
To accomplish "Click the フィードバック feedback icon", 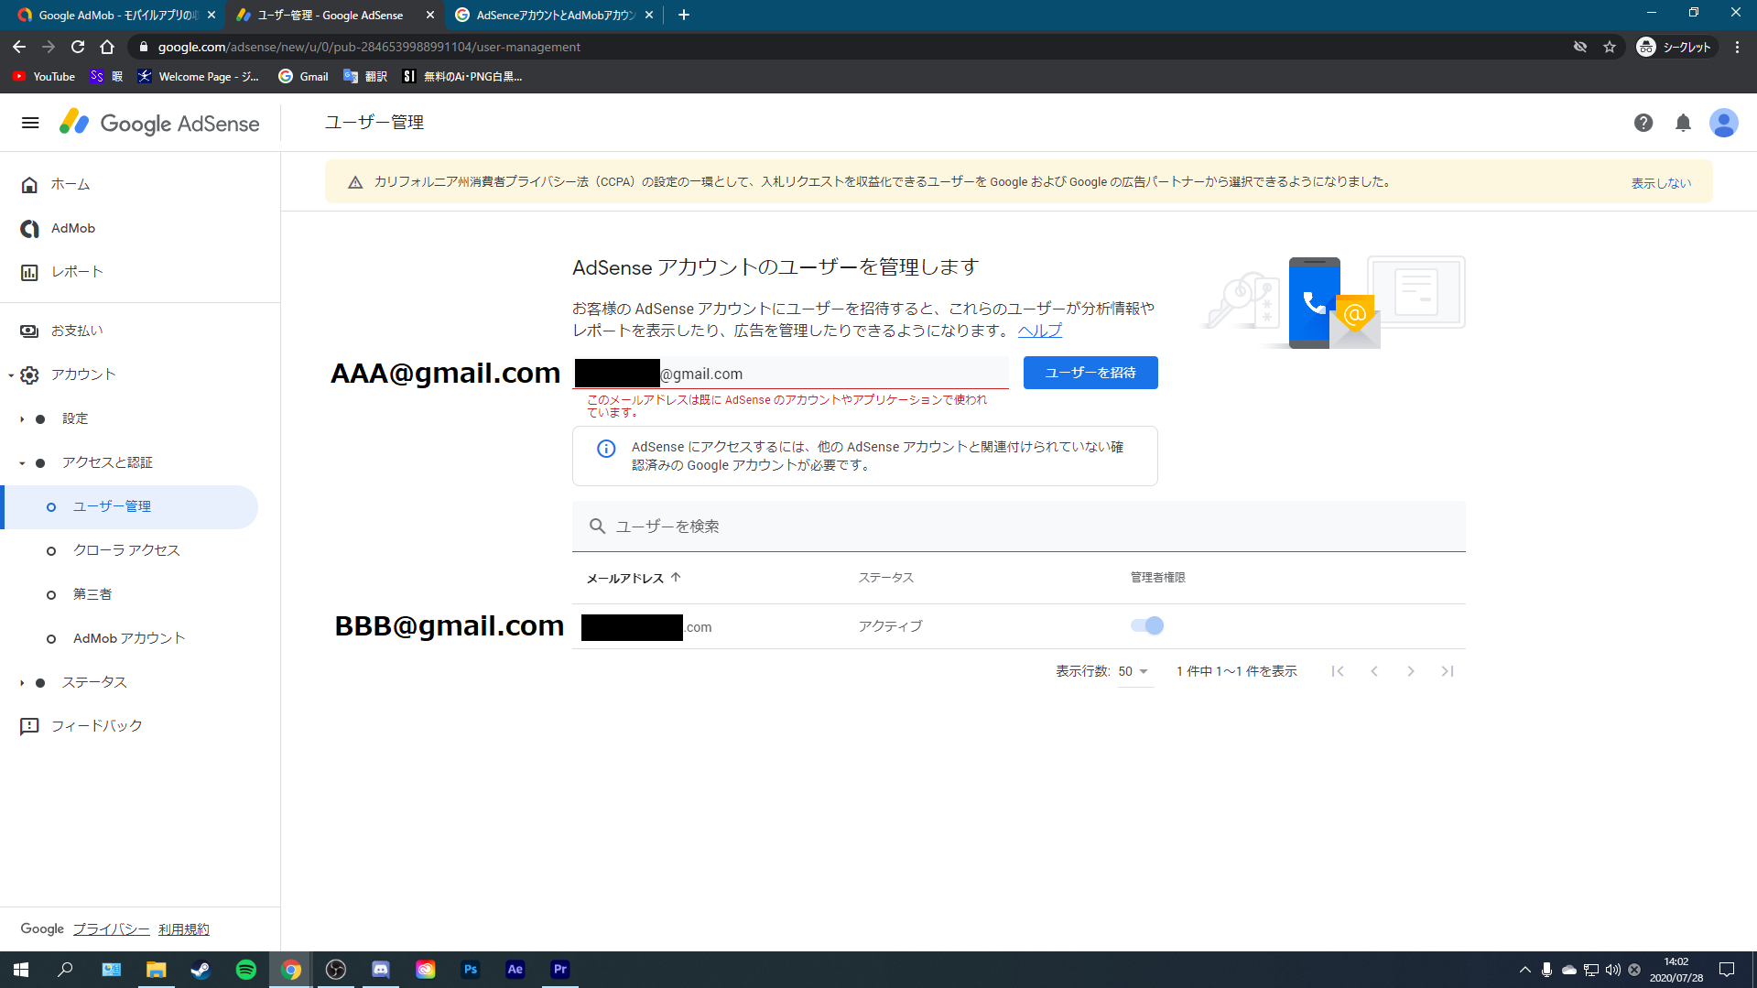I will 29,726.
